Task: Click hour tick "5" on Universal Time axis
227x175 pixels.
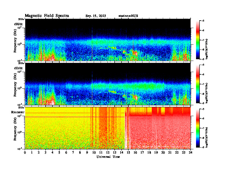Action: pos(59,152)
